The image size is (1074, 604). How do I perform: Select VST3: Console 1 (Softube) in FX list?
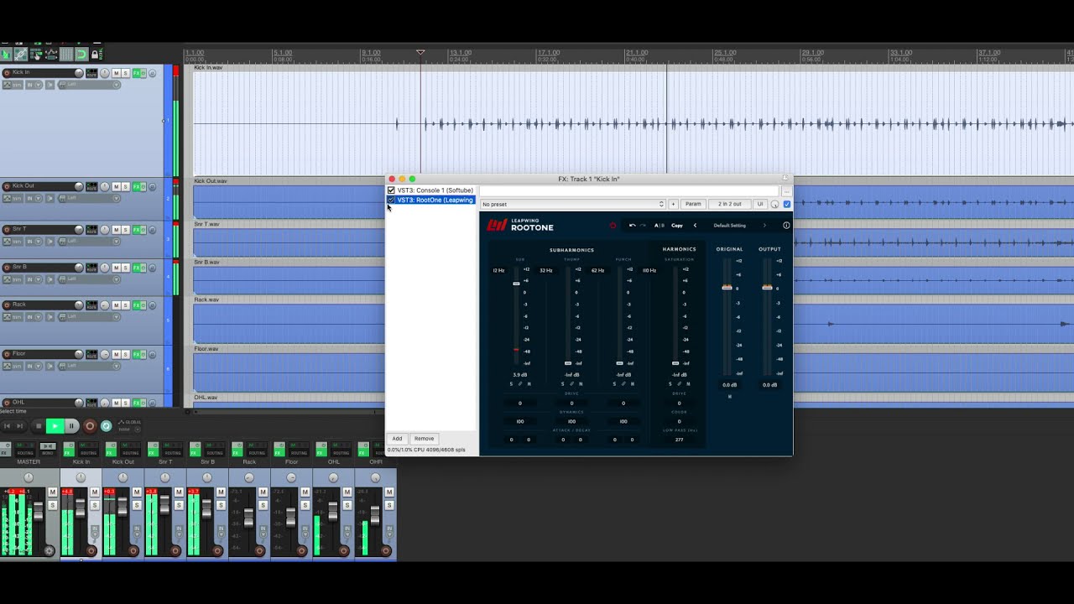435,190
